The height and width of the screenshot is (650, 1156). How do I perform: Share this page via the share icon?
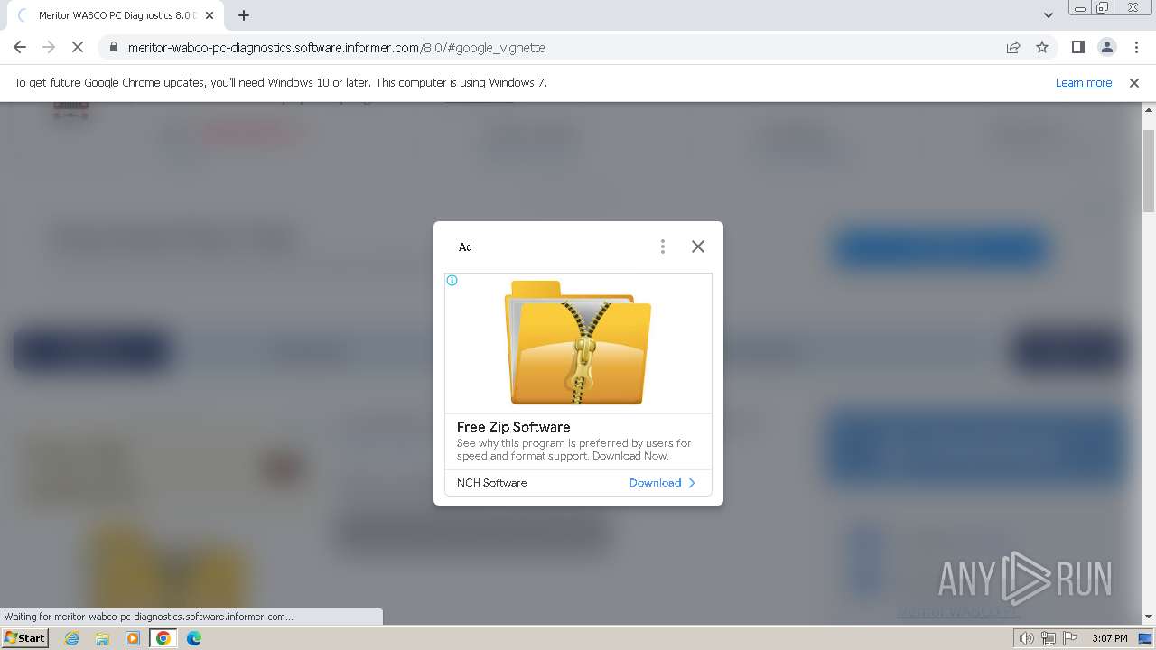tap(1013, 48)
